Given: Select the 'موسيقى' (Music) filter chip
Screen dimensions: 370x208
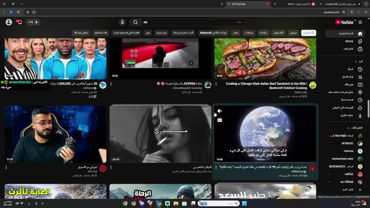Looking at the screenshot, I should pyautogui.click(x=293, y=33).
